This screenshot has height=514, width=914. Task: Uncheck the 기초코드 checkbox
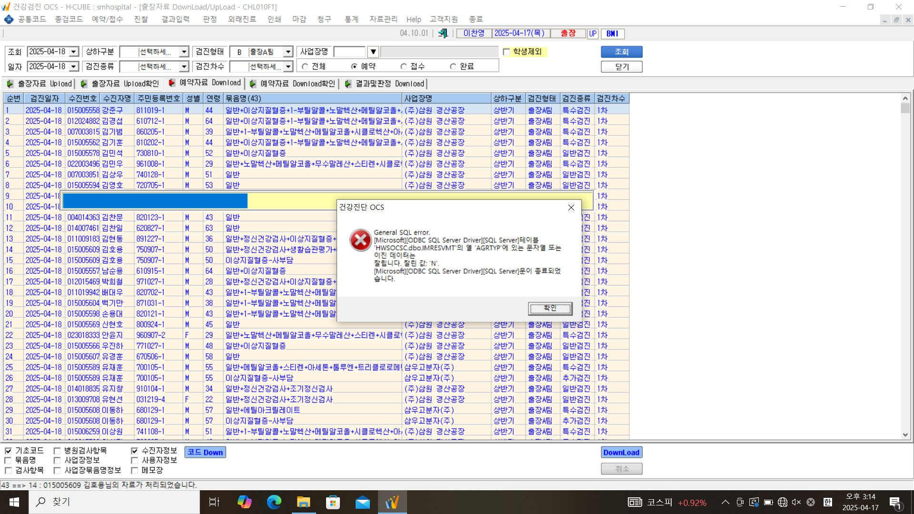click(x=8, y=451)
